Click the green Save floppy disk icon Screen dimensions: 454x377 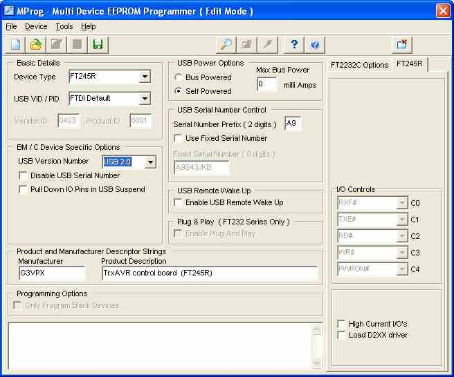(98, 45)
